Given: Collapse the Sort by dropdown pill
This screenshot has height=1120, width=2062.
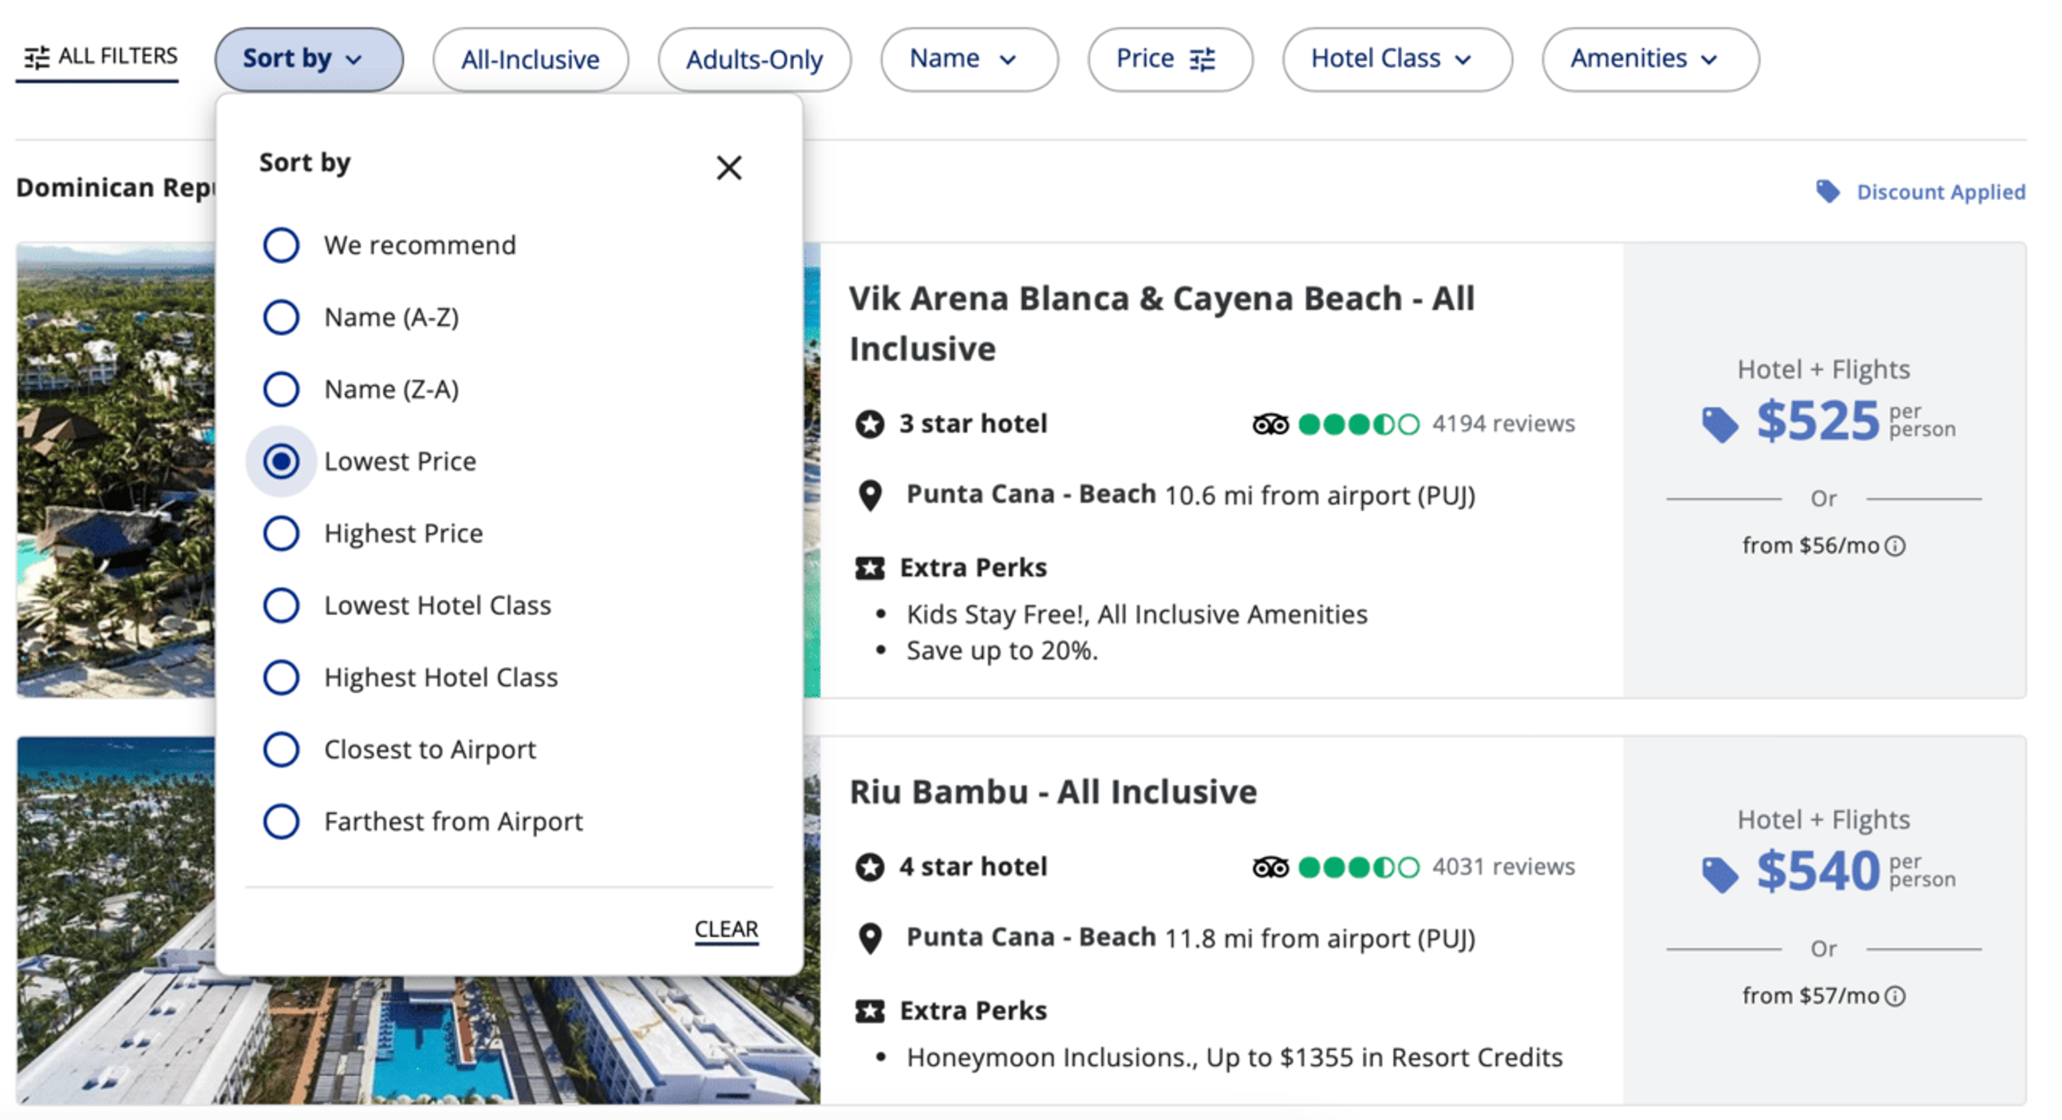Looking at the screenshot, I should (308, 59).
